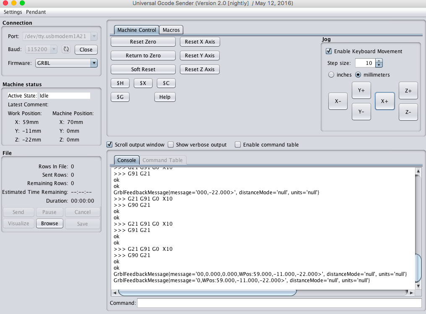
Task: Click the green macOS zoom button
Action: pyautogui.click(x=22, y=3)
